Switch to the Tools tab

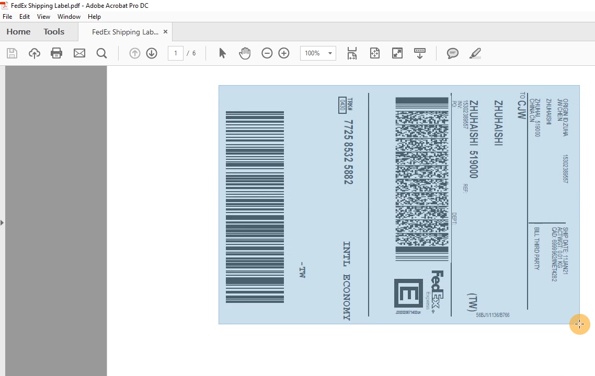pyautogui.click(x=54, y=32)
